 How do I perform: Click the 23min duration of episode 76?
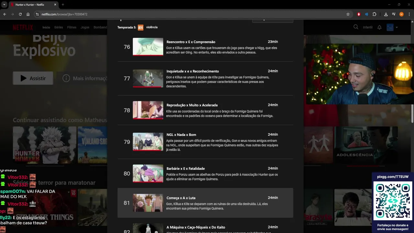[x=273, y=42]
